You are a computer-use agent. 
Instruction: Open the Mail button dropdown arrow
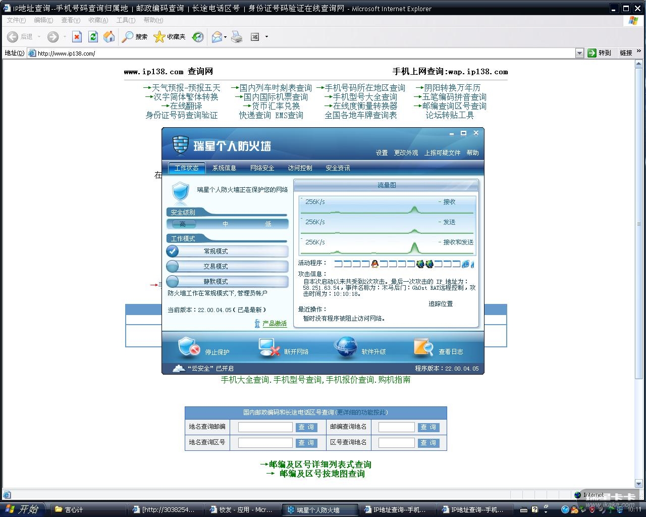coord(225,37)
